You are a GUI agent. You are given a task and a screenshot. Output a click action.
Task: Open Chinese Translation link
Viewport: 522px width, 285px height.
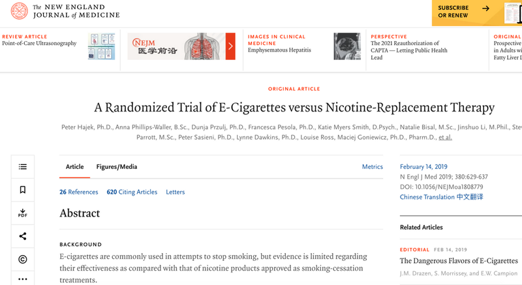[x=442, y=197]
